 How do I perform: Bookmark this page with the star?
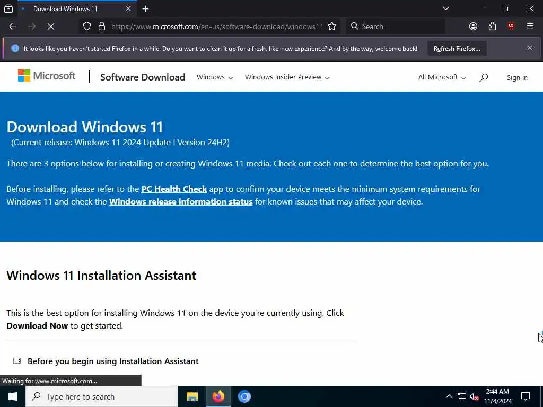[x=332, y=26]
